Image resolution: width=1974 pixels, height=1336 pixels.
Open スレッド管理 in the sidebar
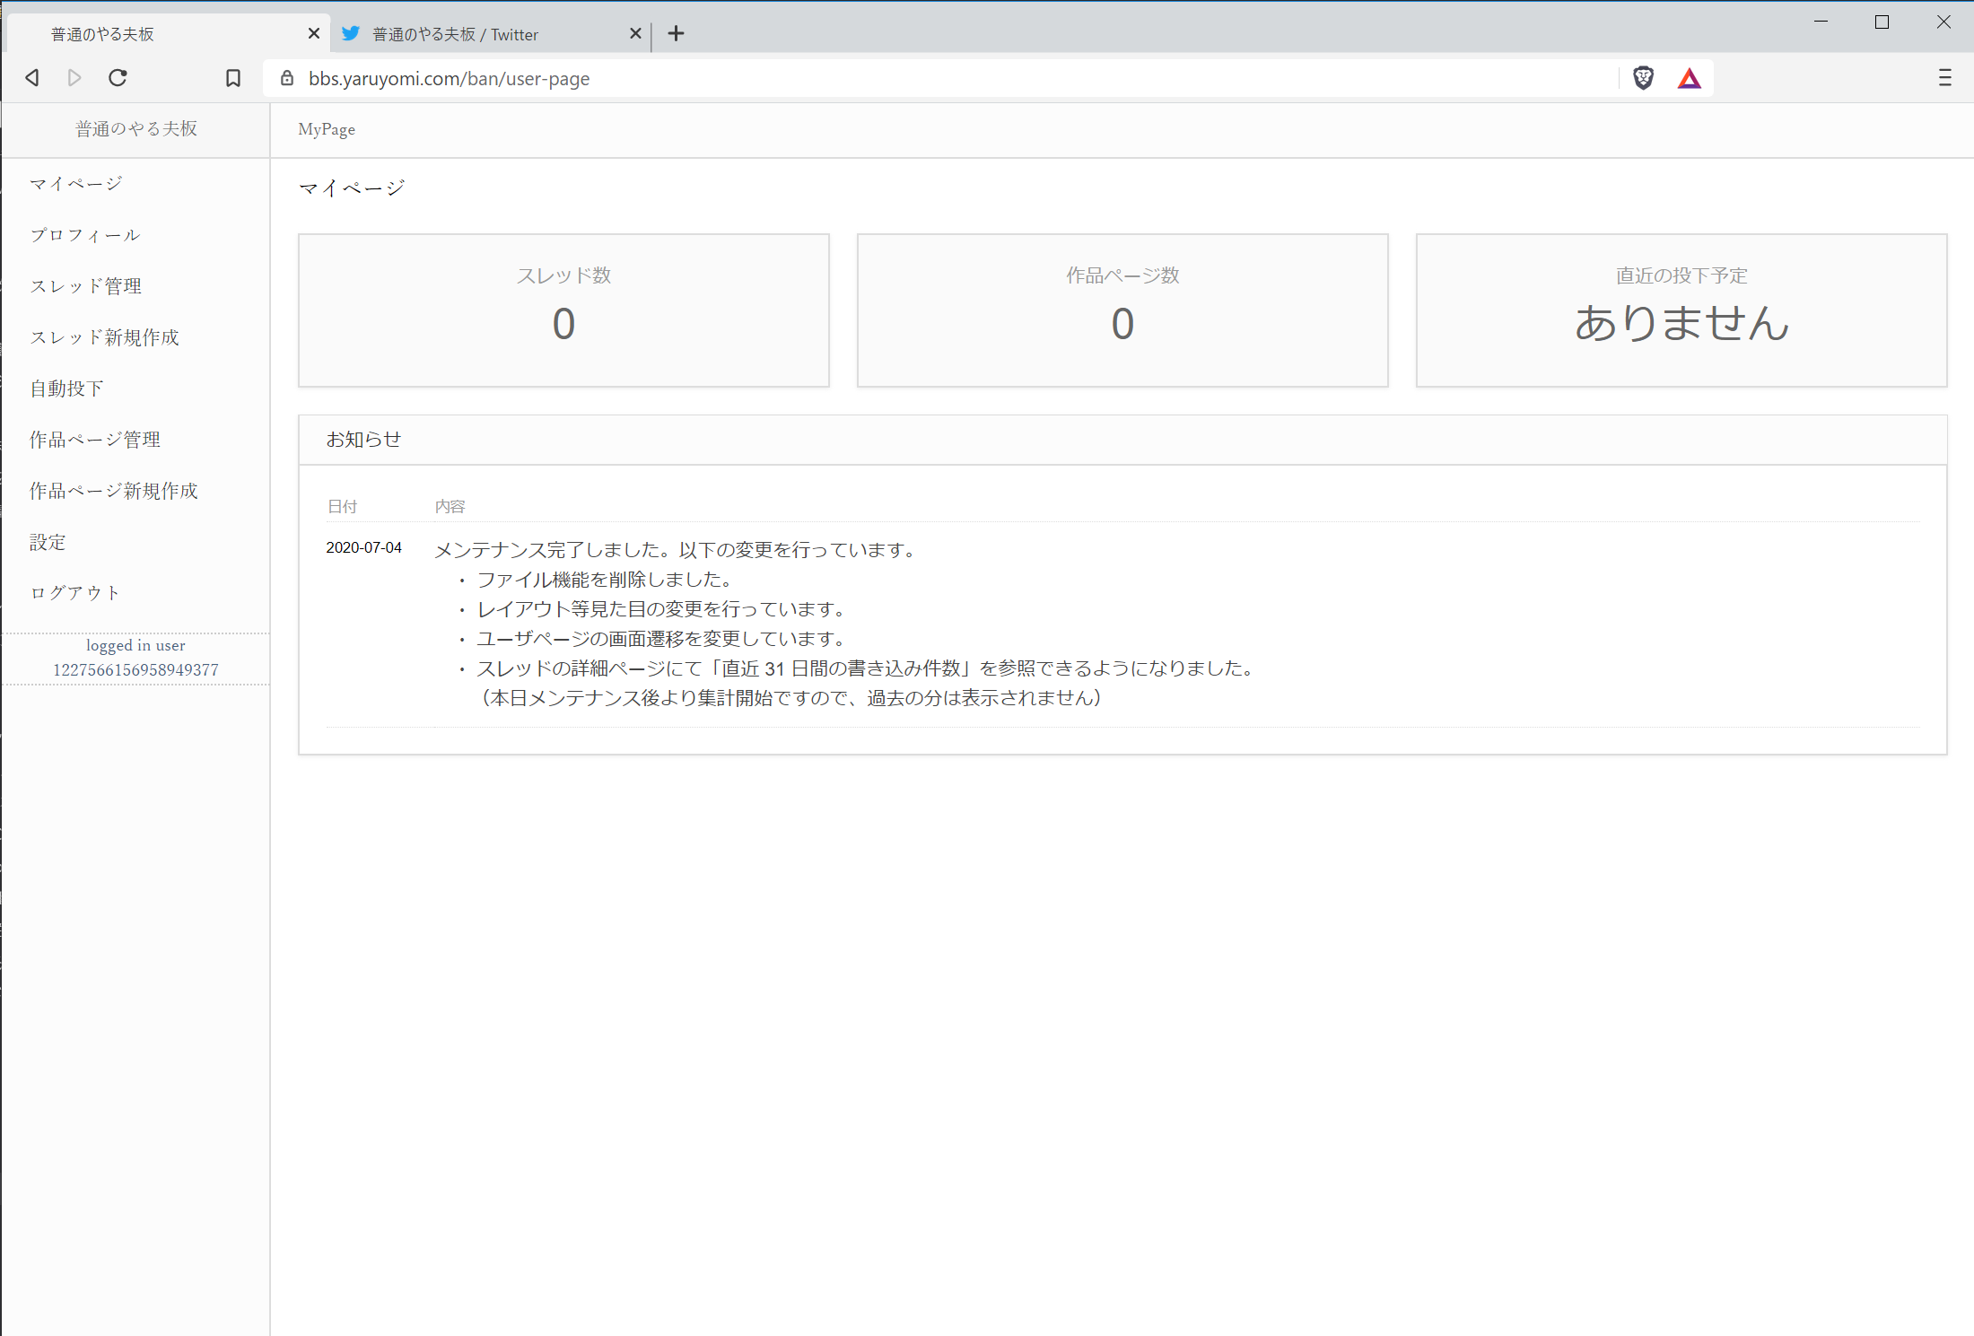85,285
